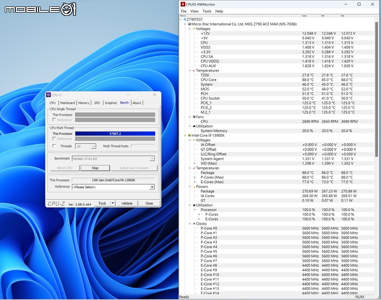Click the Z790TEST computer icon
The width and height of the screenshot is (381, 300).
pos(185,20)
